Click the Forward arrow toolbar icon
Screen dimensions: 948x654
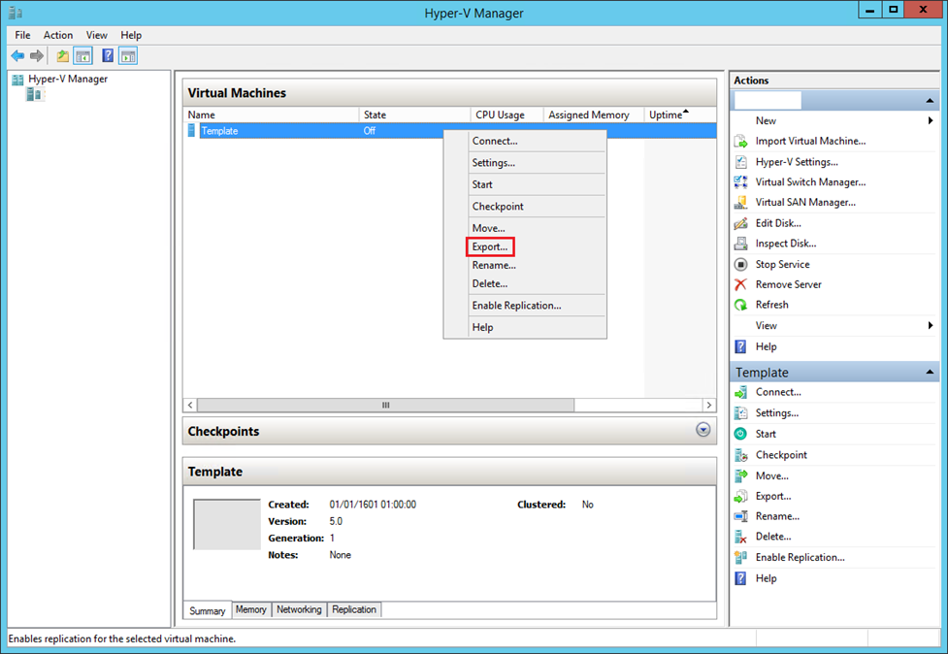point(37,56)
